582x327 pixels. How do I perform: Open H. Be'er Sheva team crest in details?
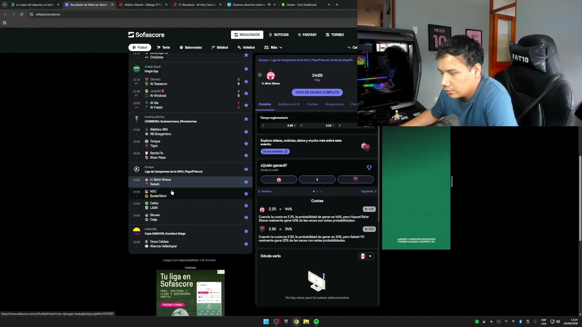pyautogui.click(x=271, y=75)
